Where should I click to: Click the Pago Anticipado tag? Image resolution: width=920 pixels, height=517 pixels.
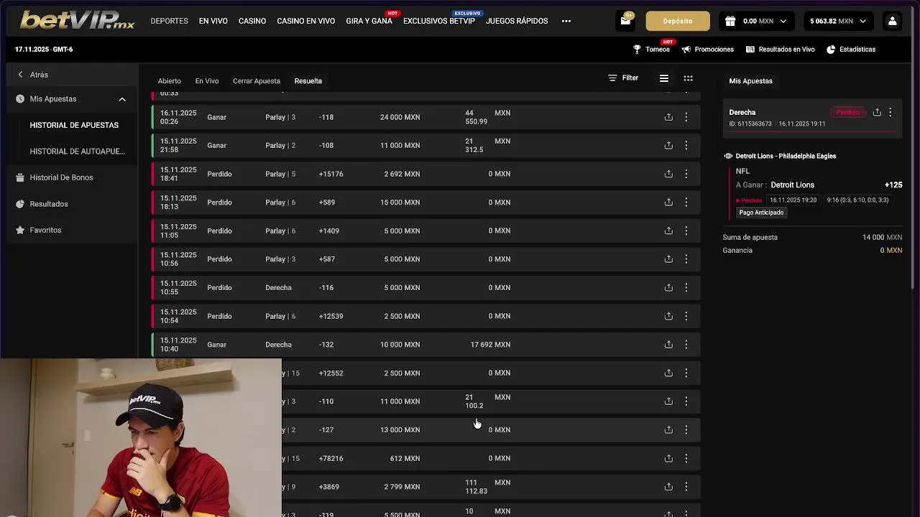pos(761,213)
